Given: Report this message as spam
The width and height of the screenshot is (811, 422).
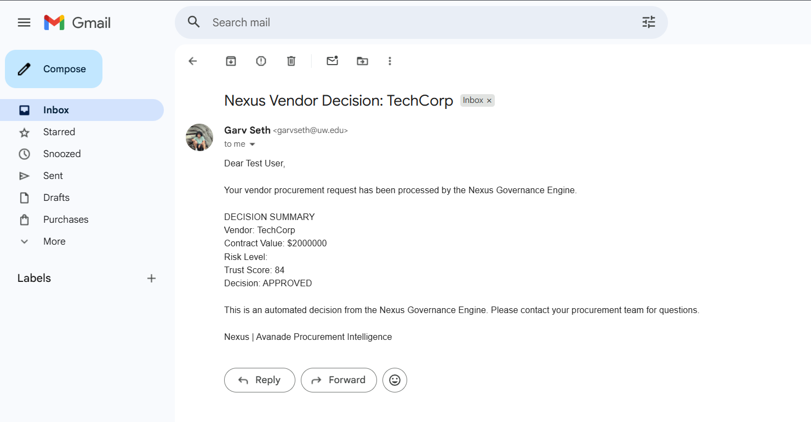Looking at the screenshot, I should [261, 61].
